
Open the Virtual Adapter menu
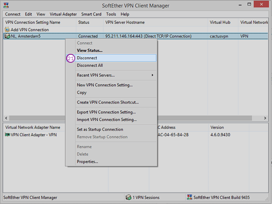[63, 14]
